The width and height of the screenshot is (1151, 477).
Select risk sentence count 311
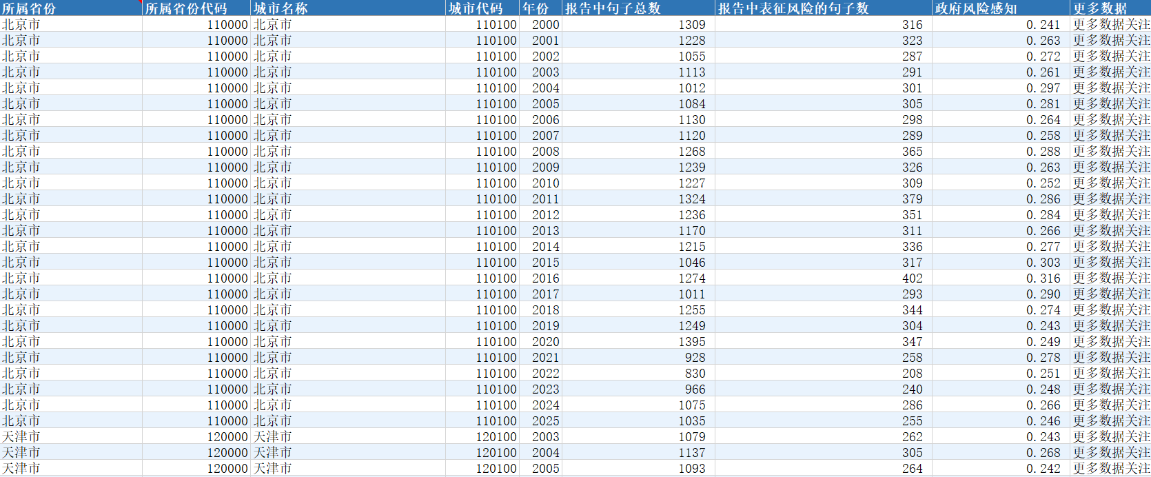point(913,230)
